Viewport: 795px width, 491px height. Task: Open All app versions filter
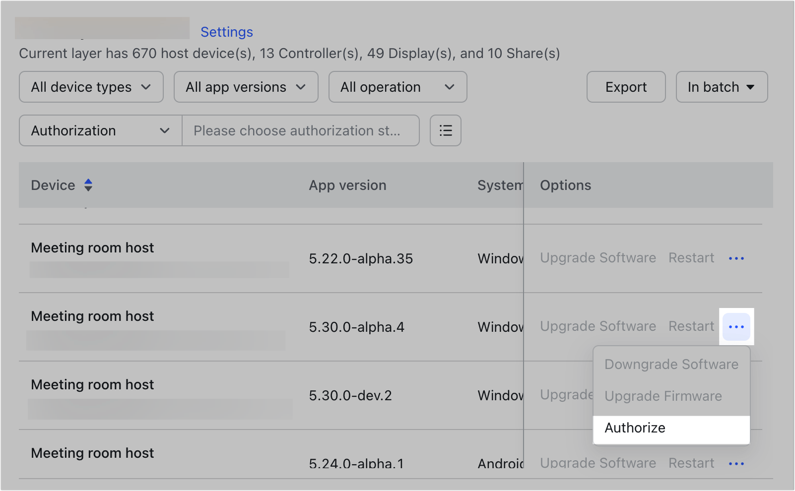click(246, 87)
